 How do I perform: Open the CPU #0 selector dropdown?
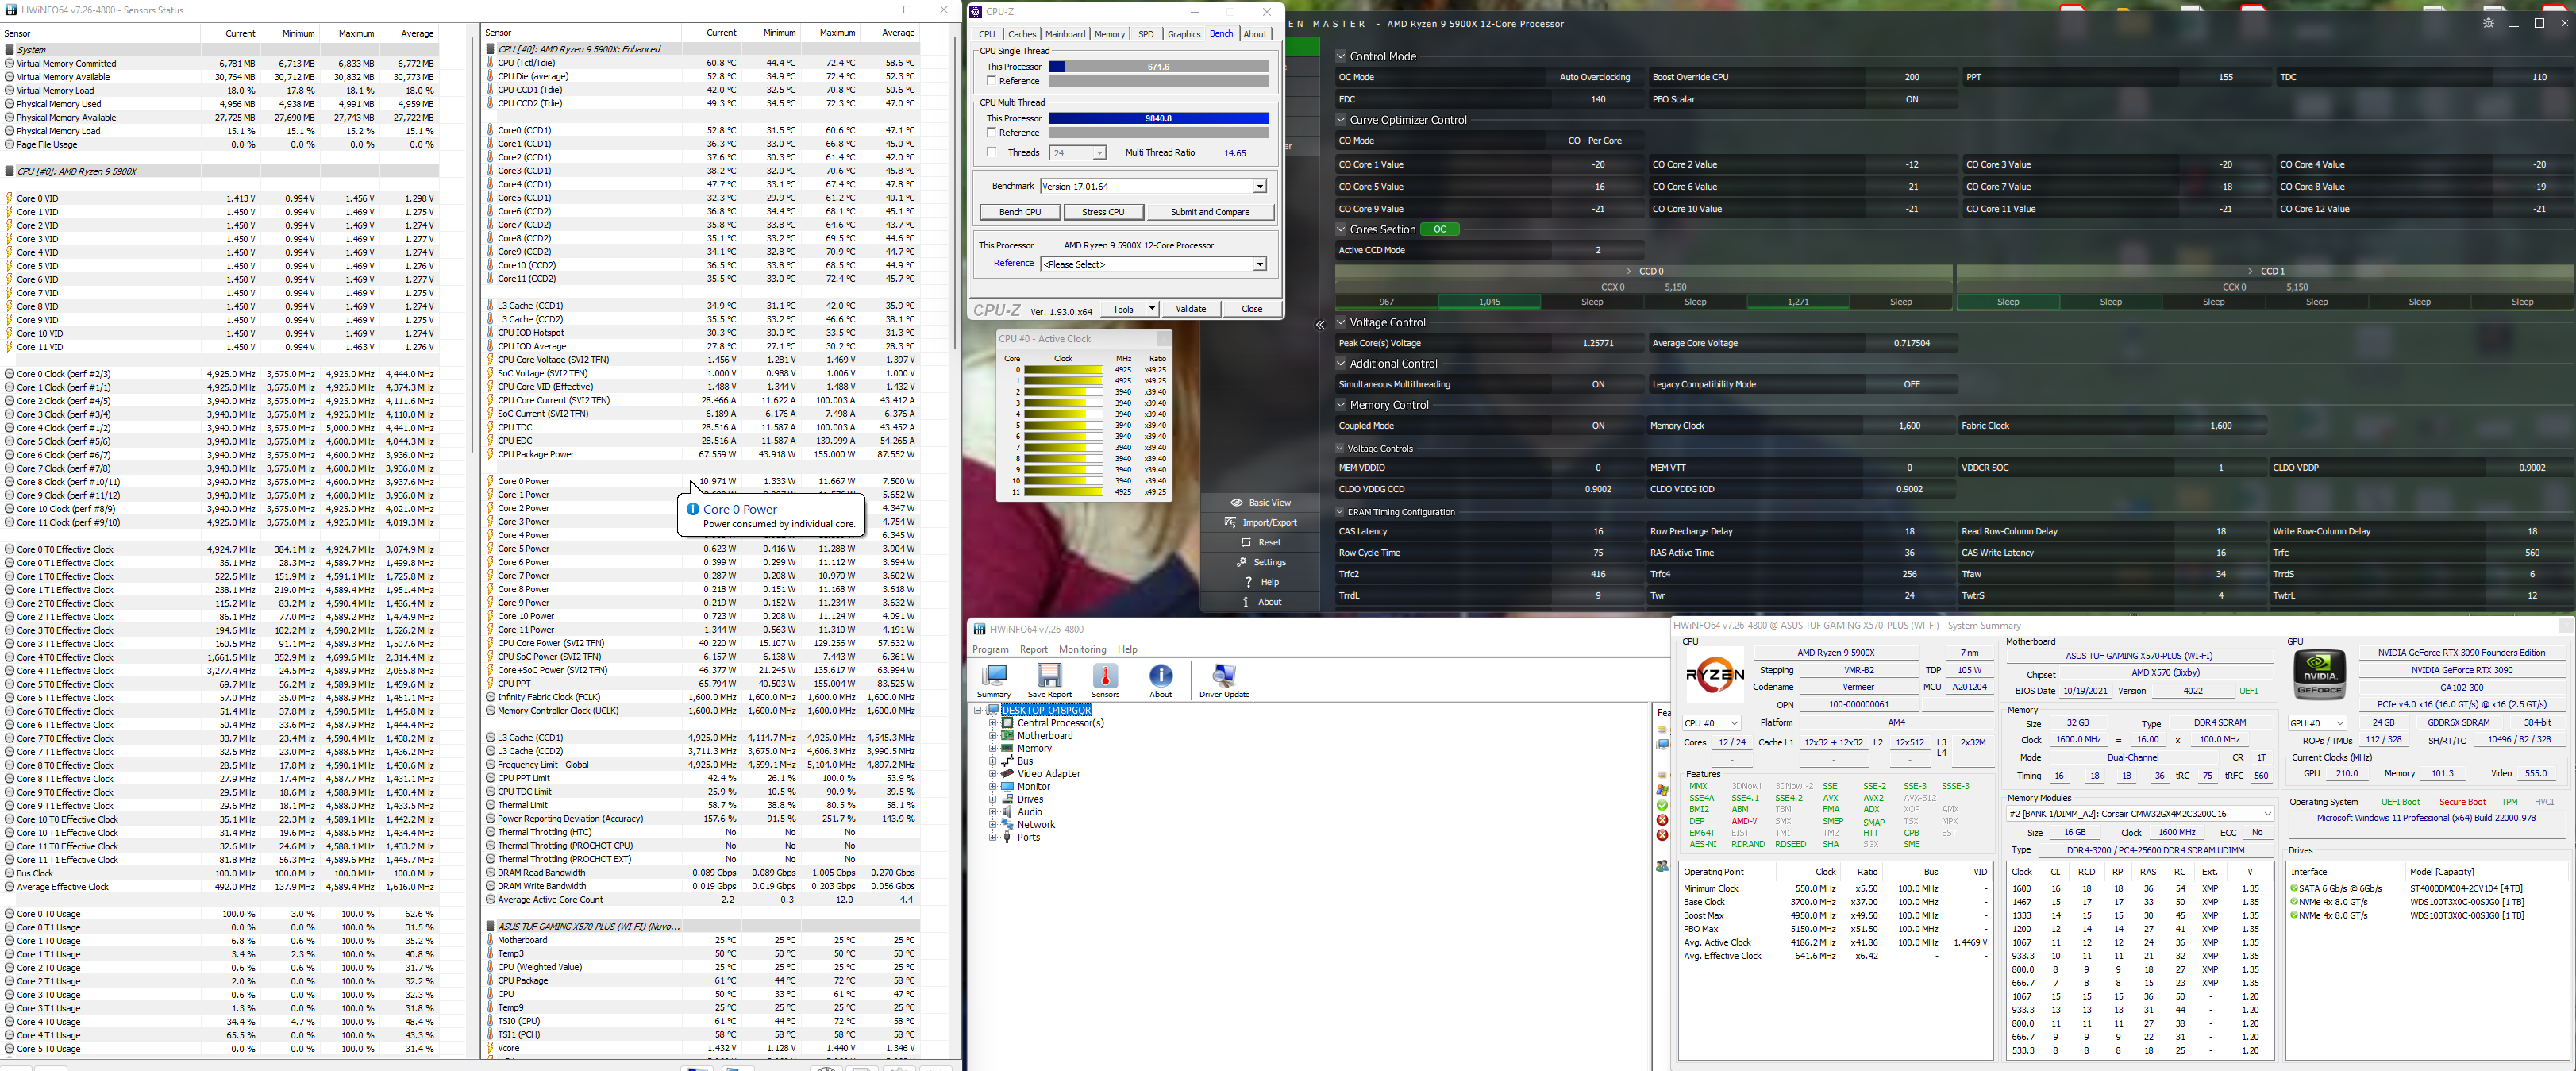(1712, 723)
